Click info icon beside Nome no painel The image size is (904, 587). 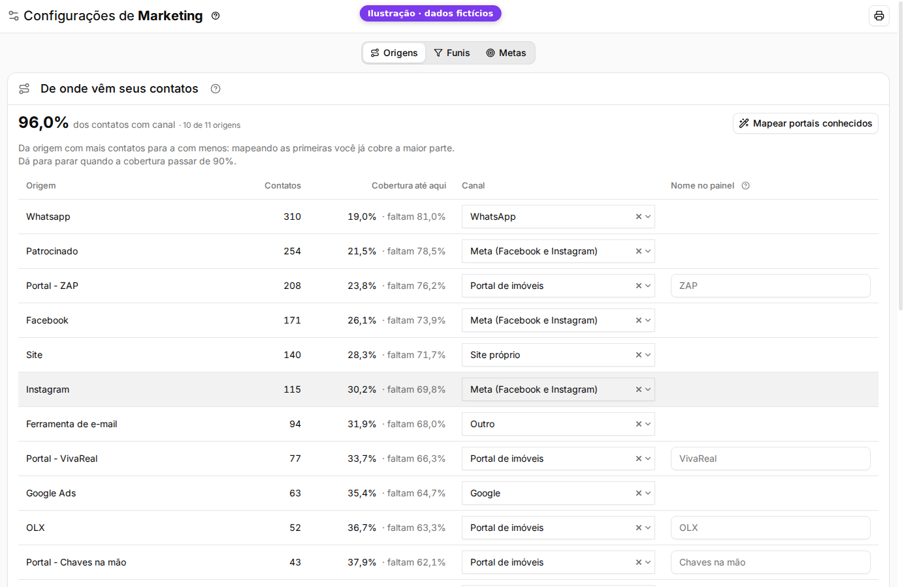746,186
